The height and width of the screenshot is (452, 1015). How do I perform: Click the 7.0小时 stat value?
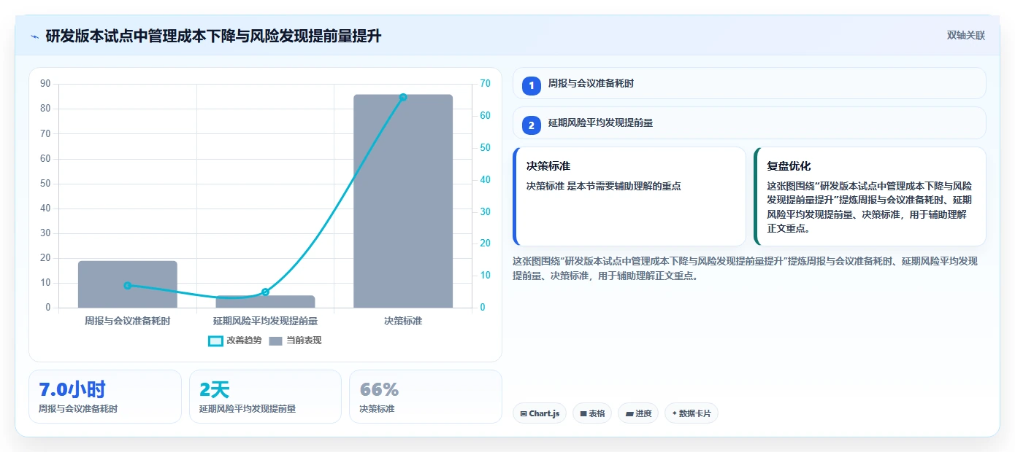pyautogui.click(x=72, y=389)
